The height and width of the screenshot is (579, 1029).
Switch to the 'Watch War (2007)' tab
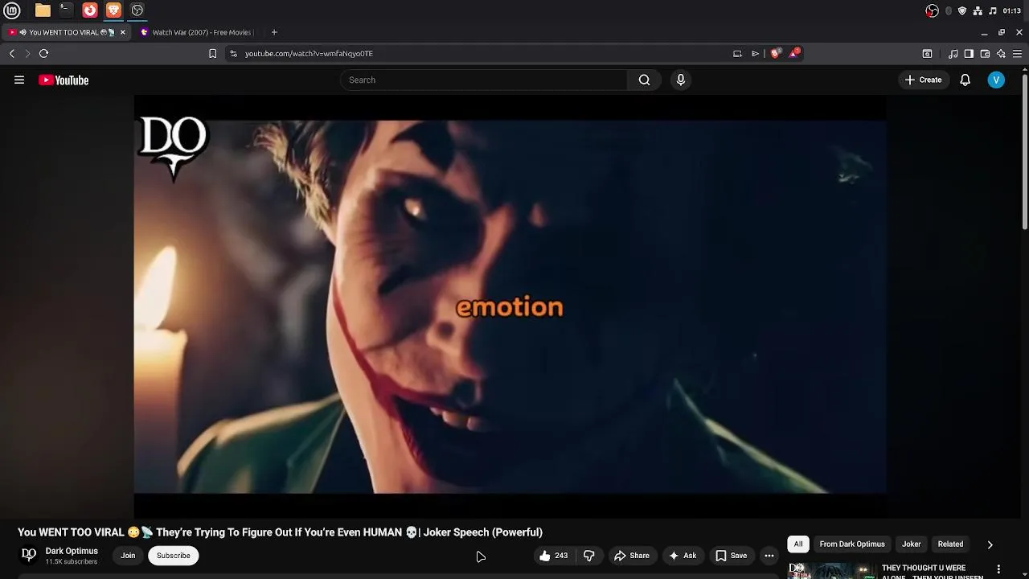pyautogui.click(x=197, y=32)
